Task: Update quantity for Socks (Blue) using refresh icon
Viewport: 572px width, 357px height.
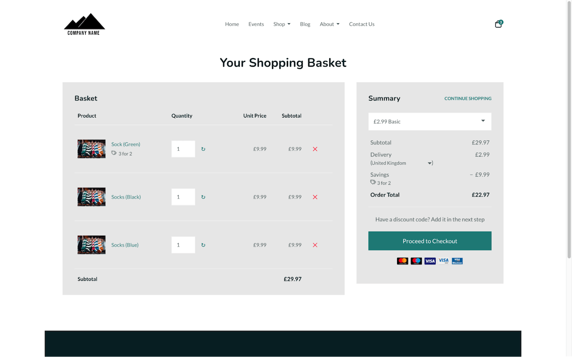Action: point(203,245)
